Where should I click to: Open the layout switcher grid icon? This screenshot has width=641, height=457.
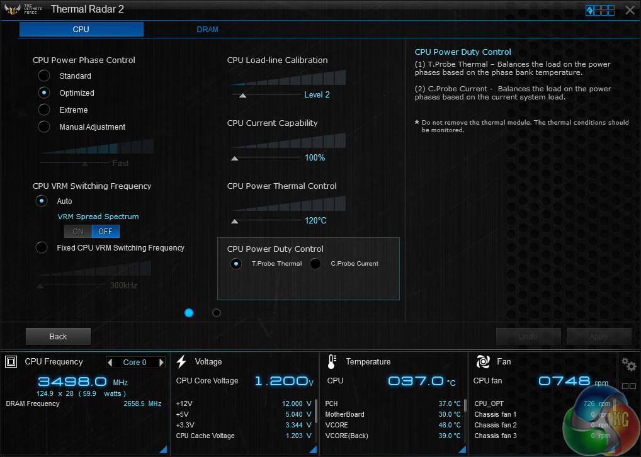pos(600,10)
